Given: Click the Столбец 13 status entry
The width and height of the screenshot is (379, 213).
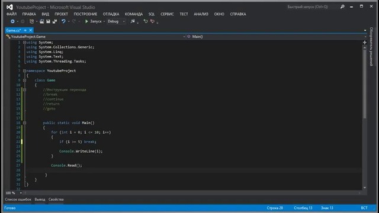Looking at the screenshot, I should click(303, 208).
